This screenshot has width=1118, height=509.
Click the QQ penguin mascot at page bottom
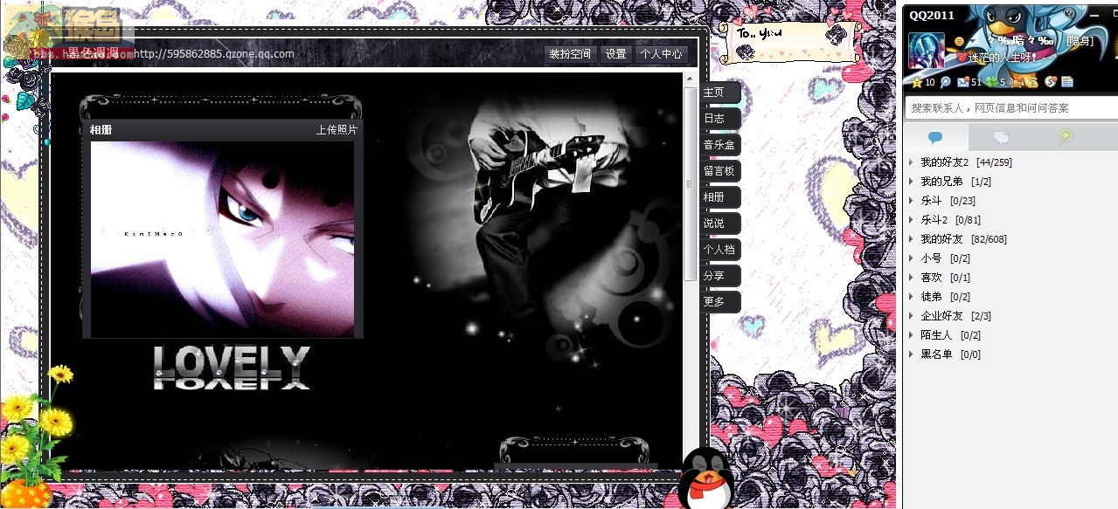(x=706, y=478)
